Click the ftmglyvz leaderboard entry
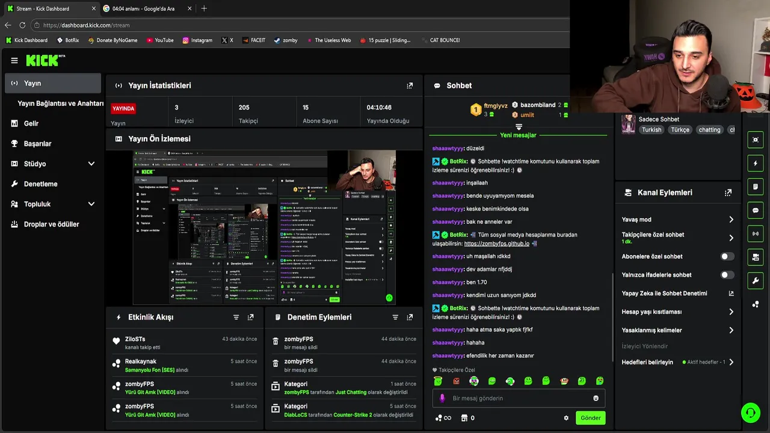The height and width of the screenshot is (433, 770). point(488,109)
